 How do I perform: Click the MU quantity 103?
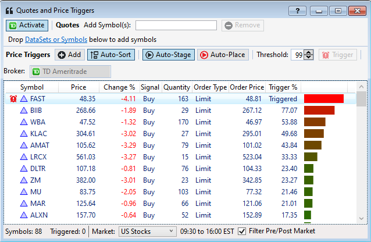tap(183, 192)
